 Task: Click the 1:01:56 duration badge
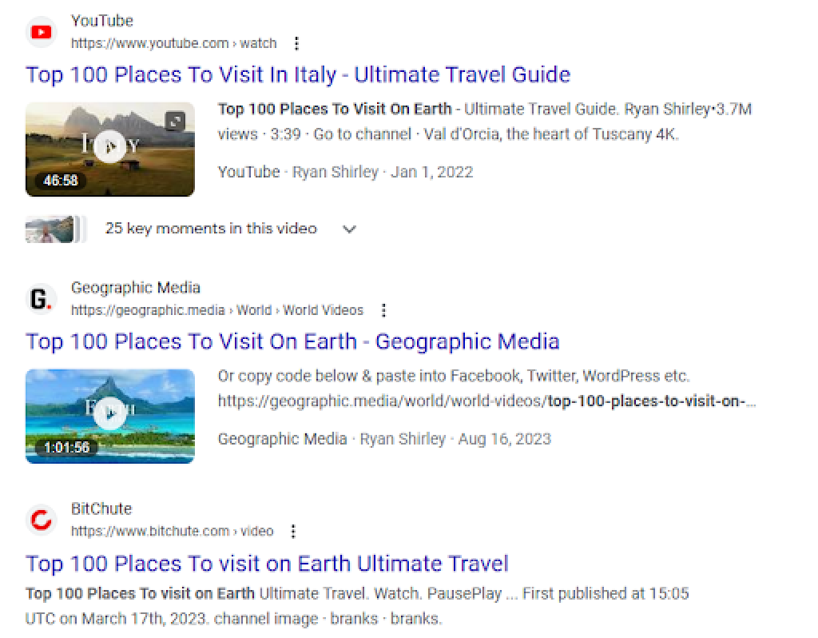click(x=67, y=448)
